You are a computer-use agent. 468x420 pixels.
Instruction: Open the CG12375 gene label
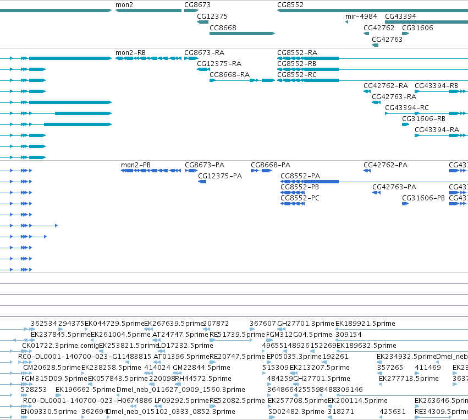pos(212,16)
